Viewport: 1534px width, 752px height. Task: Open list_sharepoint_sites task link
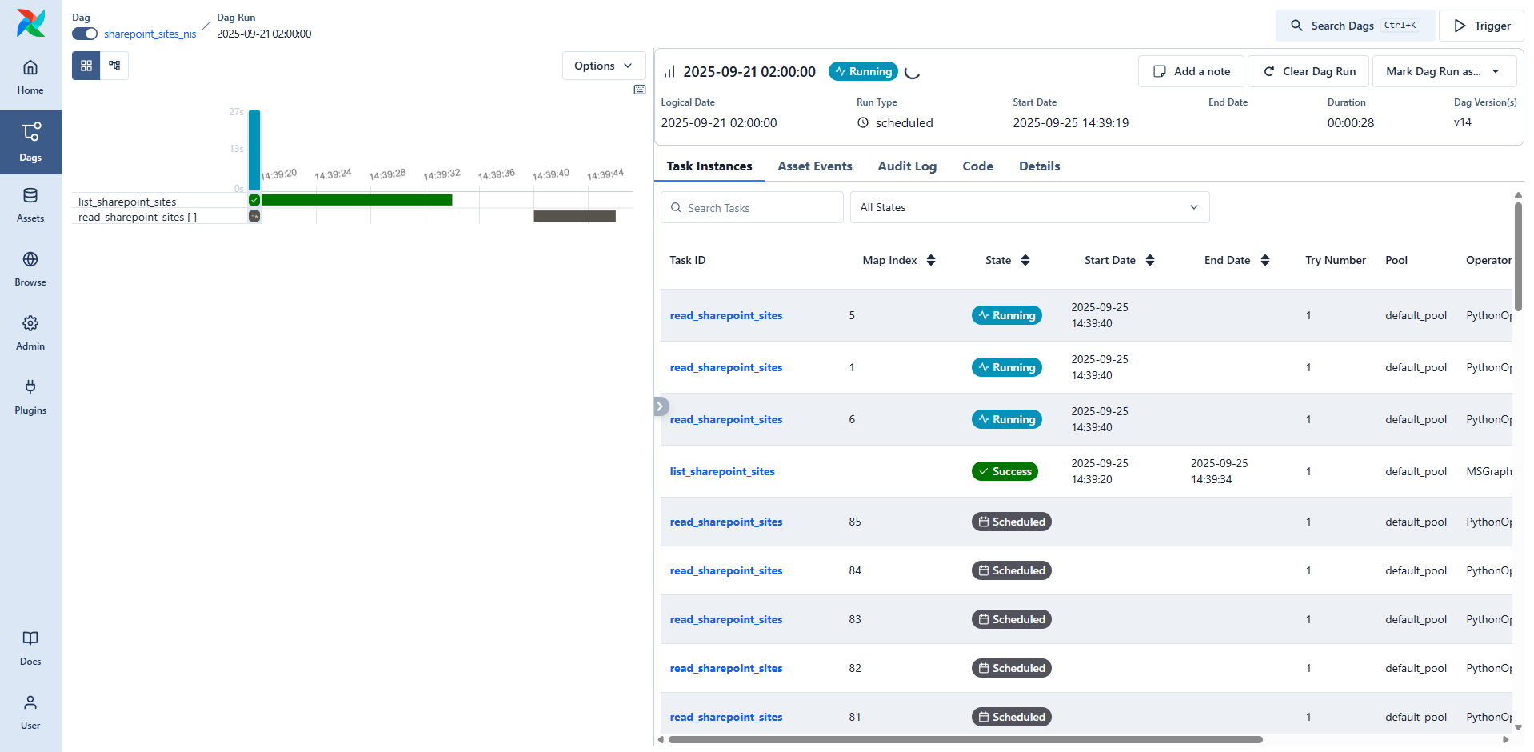pyautogui.click(x=722, y=471)
